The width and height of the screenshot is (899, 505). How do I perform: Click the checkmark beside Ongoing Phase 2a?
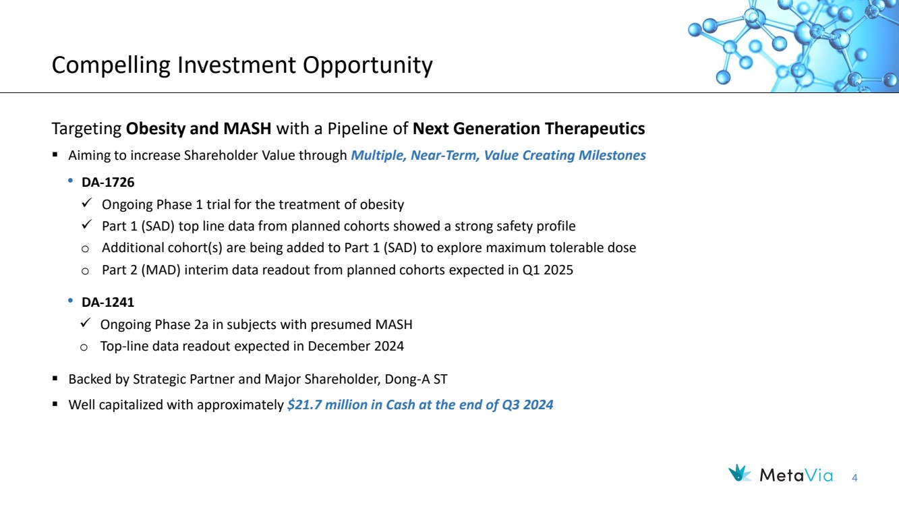[x=86, y=324]
